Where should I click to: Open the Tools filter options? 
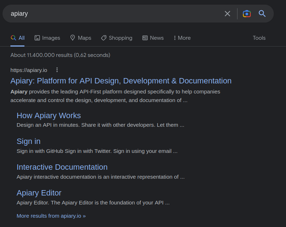tap(259, 38)
